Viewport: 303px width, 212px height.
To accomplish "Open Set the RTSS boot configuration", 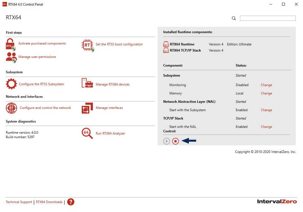I will 119,44.
